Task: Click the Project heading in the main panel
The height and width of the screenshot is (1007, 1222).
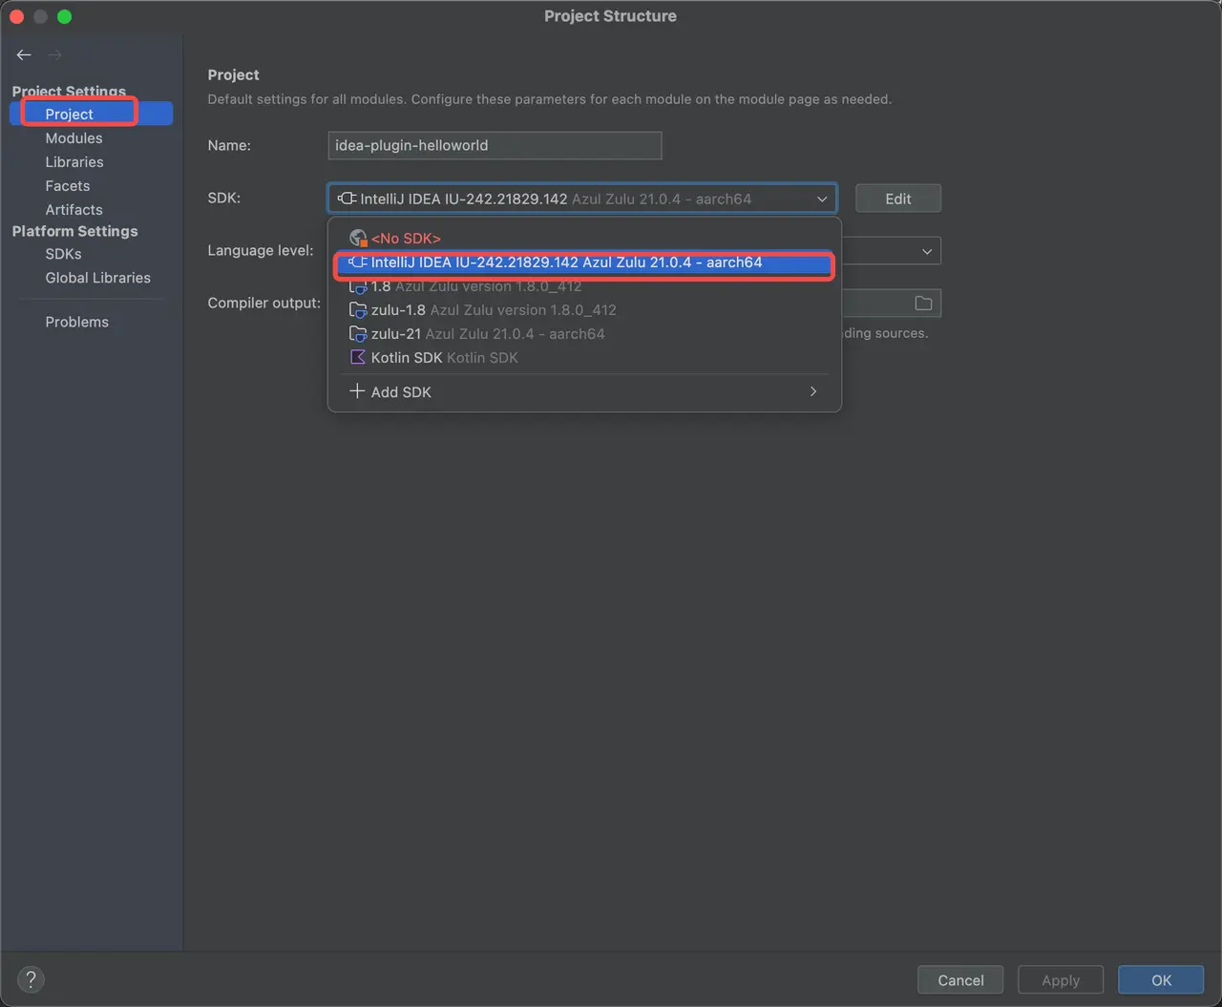Action: [x=234, y=74]
